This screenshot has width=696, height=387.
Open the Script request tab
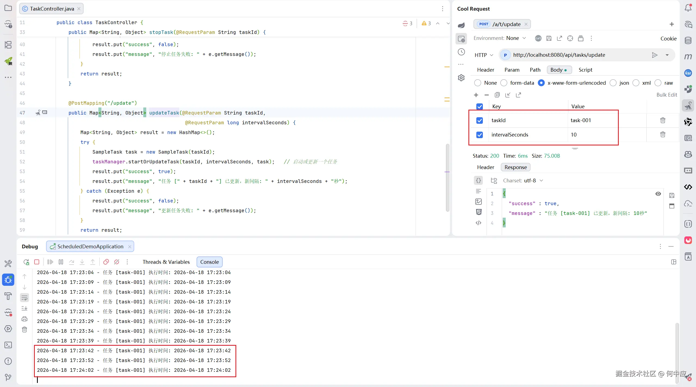click(585, 70)
